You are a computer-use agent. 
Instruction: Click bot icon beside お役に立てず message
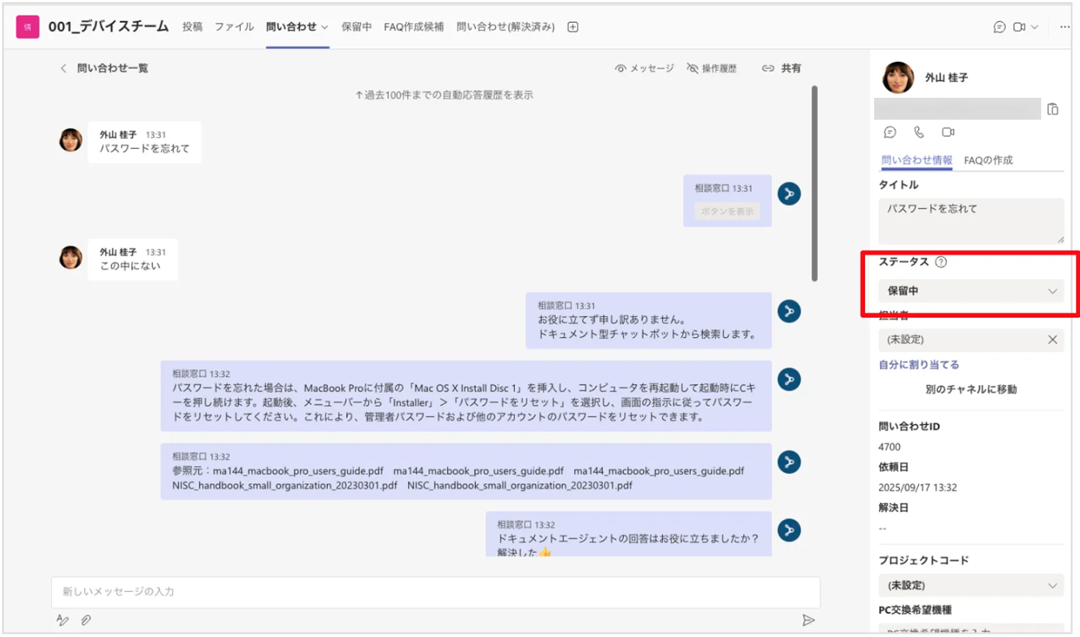pos(789,311)
